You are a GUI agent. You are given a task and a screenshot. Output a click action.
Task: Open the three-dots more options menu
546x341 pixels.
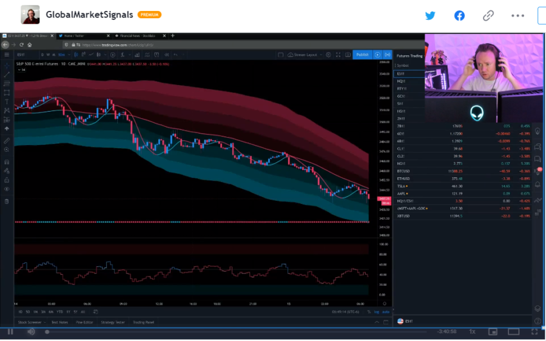coord(517,16)
